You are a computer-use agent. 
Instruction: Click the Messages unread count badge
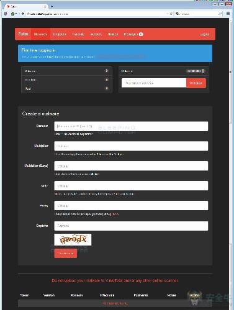pyautogui.click(x=141, y=34)
